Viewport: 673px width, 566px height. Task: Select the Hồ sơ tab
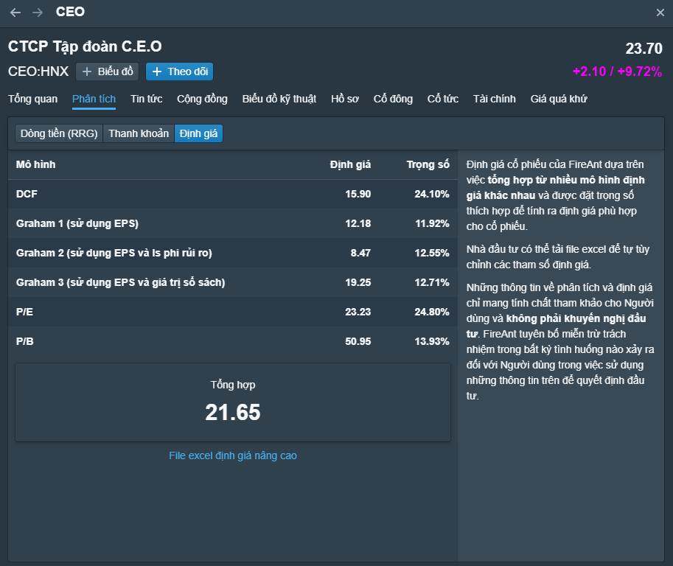pyautogui.click(x=345, y=99)
